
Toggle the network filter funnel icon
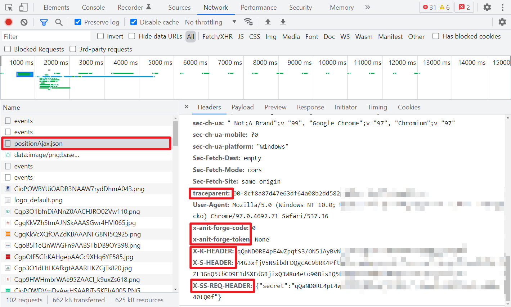tap(44, 22)
